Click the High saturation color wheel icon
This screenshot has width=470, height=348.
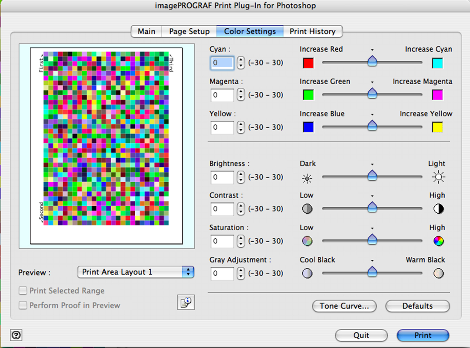tap(439, 241)
